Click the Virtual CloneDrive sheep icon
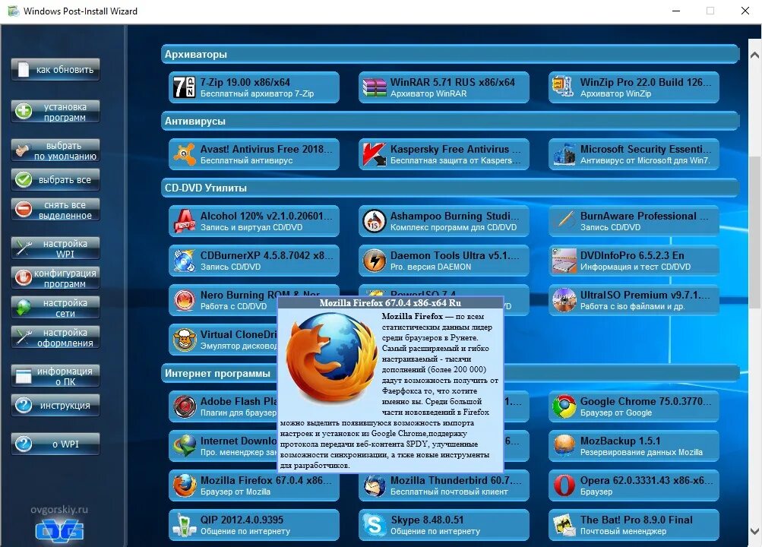 pyautogui.click(x=184, y=340)
